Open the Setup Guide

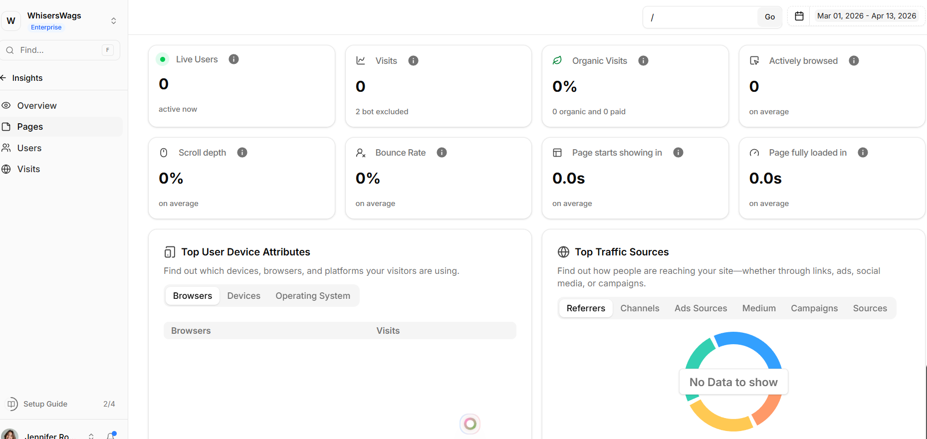tap(45, 404)
